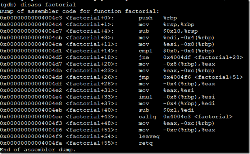
Task: Click the 'sub $0x1,%edi' instruction
Action: tap(166, 110)
